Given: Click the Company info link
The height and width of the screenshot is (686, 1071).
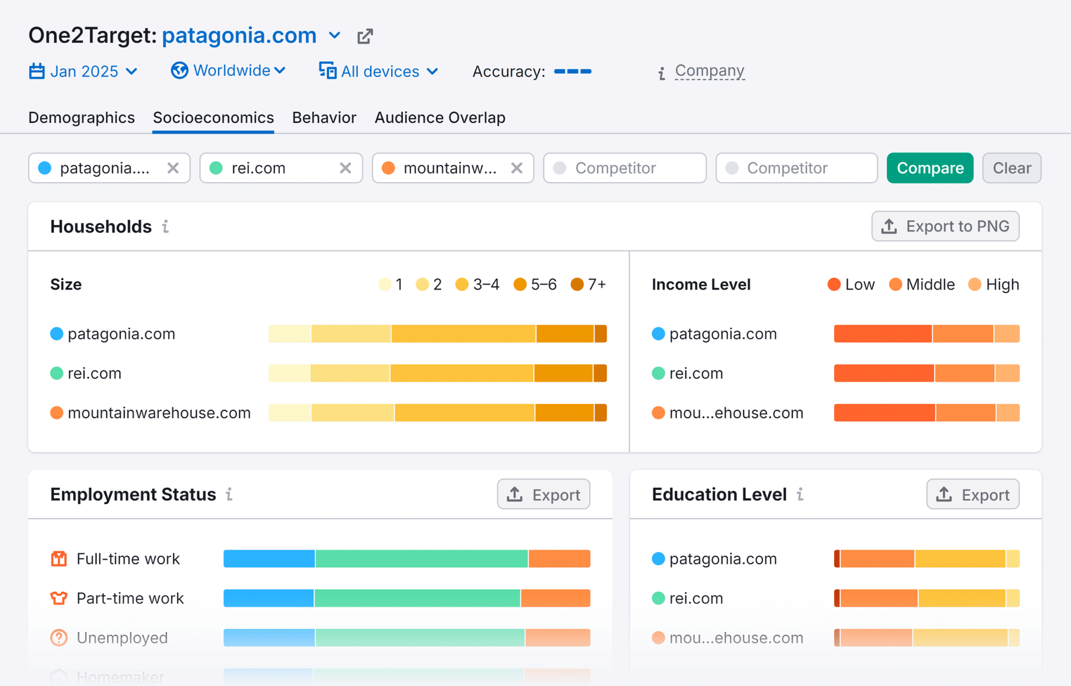Looking at the screenshot, I should pyautogui.click(x=710, y=71).
